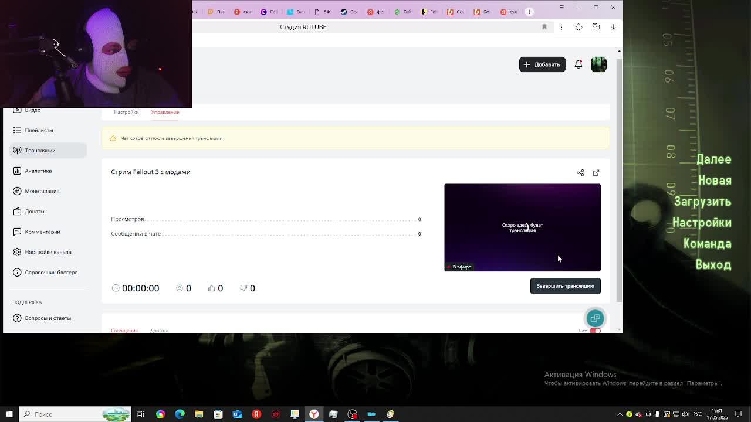Click the Поиск taskbar search box

pyautogui.click(x=75, y=414)
